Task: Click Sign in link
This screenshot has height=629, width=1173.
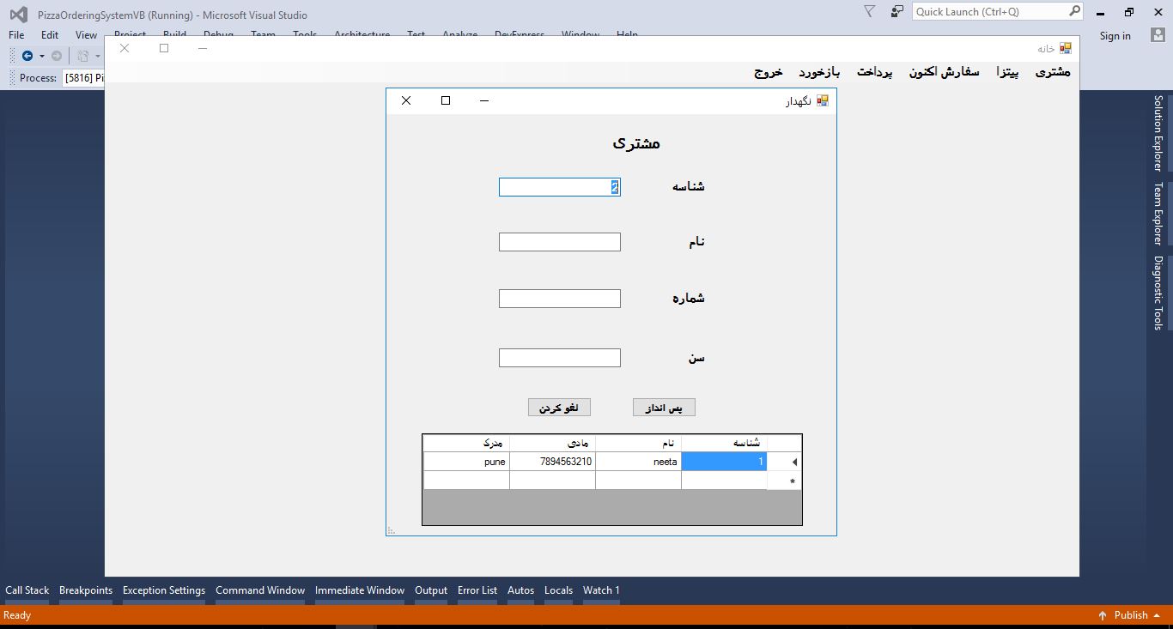Action: 1115,35
